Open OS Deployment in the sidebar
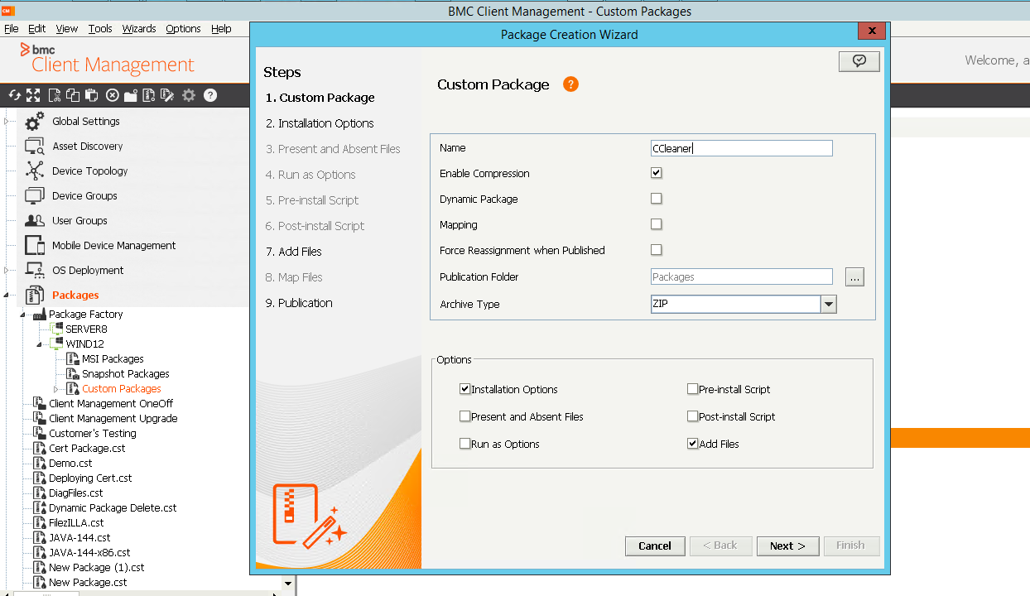The image size is (1030, 596). pos(88,270)
